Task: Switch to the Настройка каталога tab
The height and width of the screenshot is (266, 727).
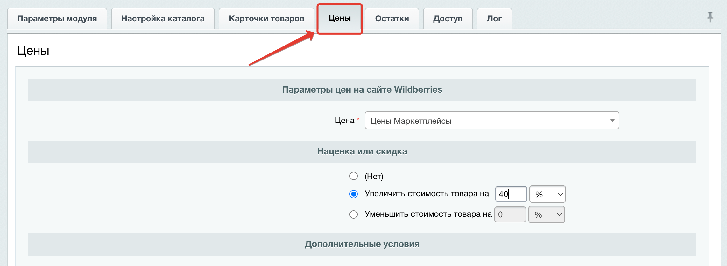Action: tap(163, 18)
